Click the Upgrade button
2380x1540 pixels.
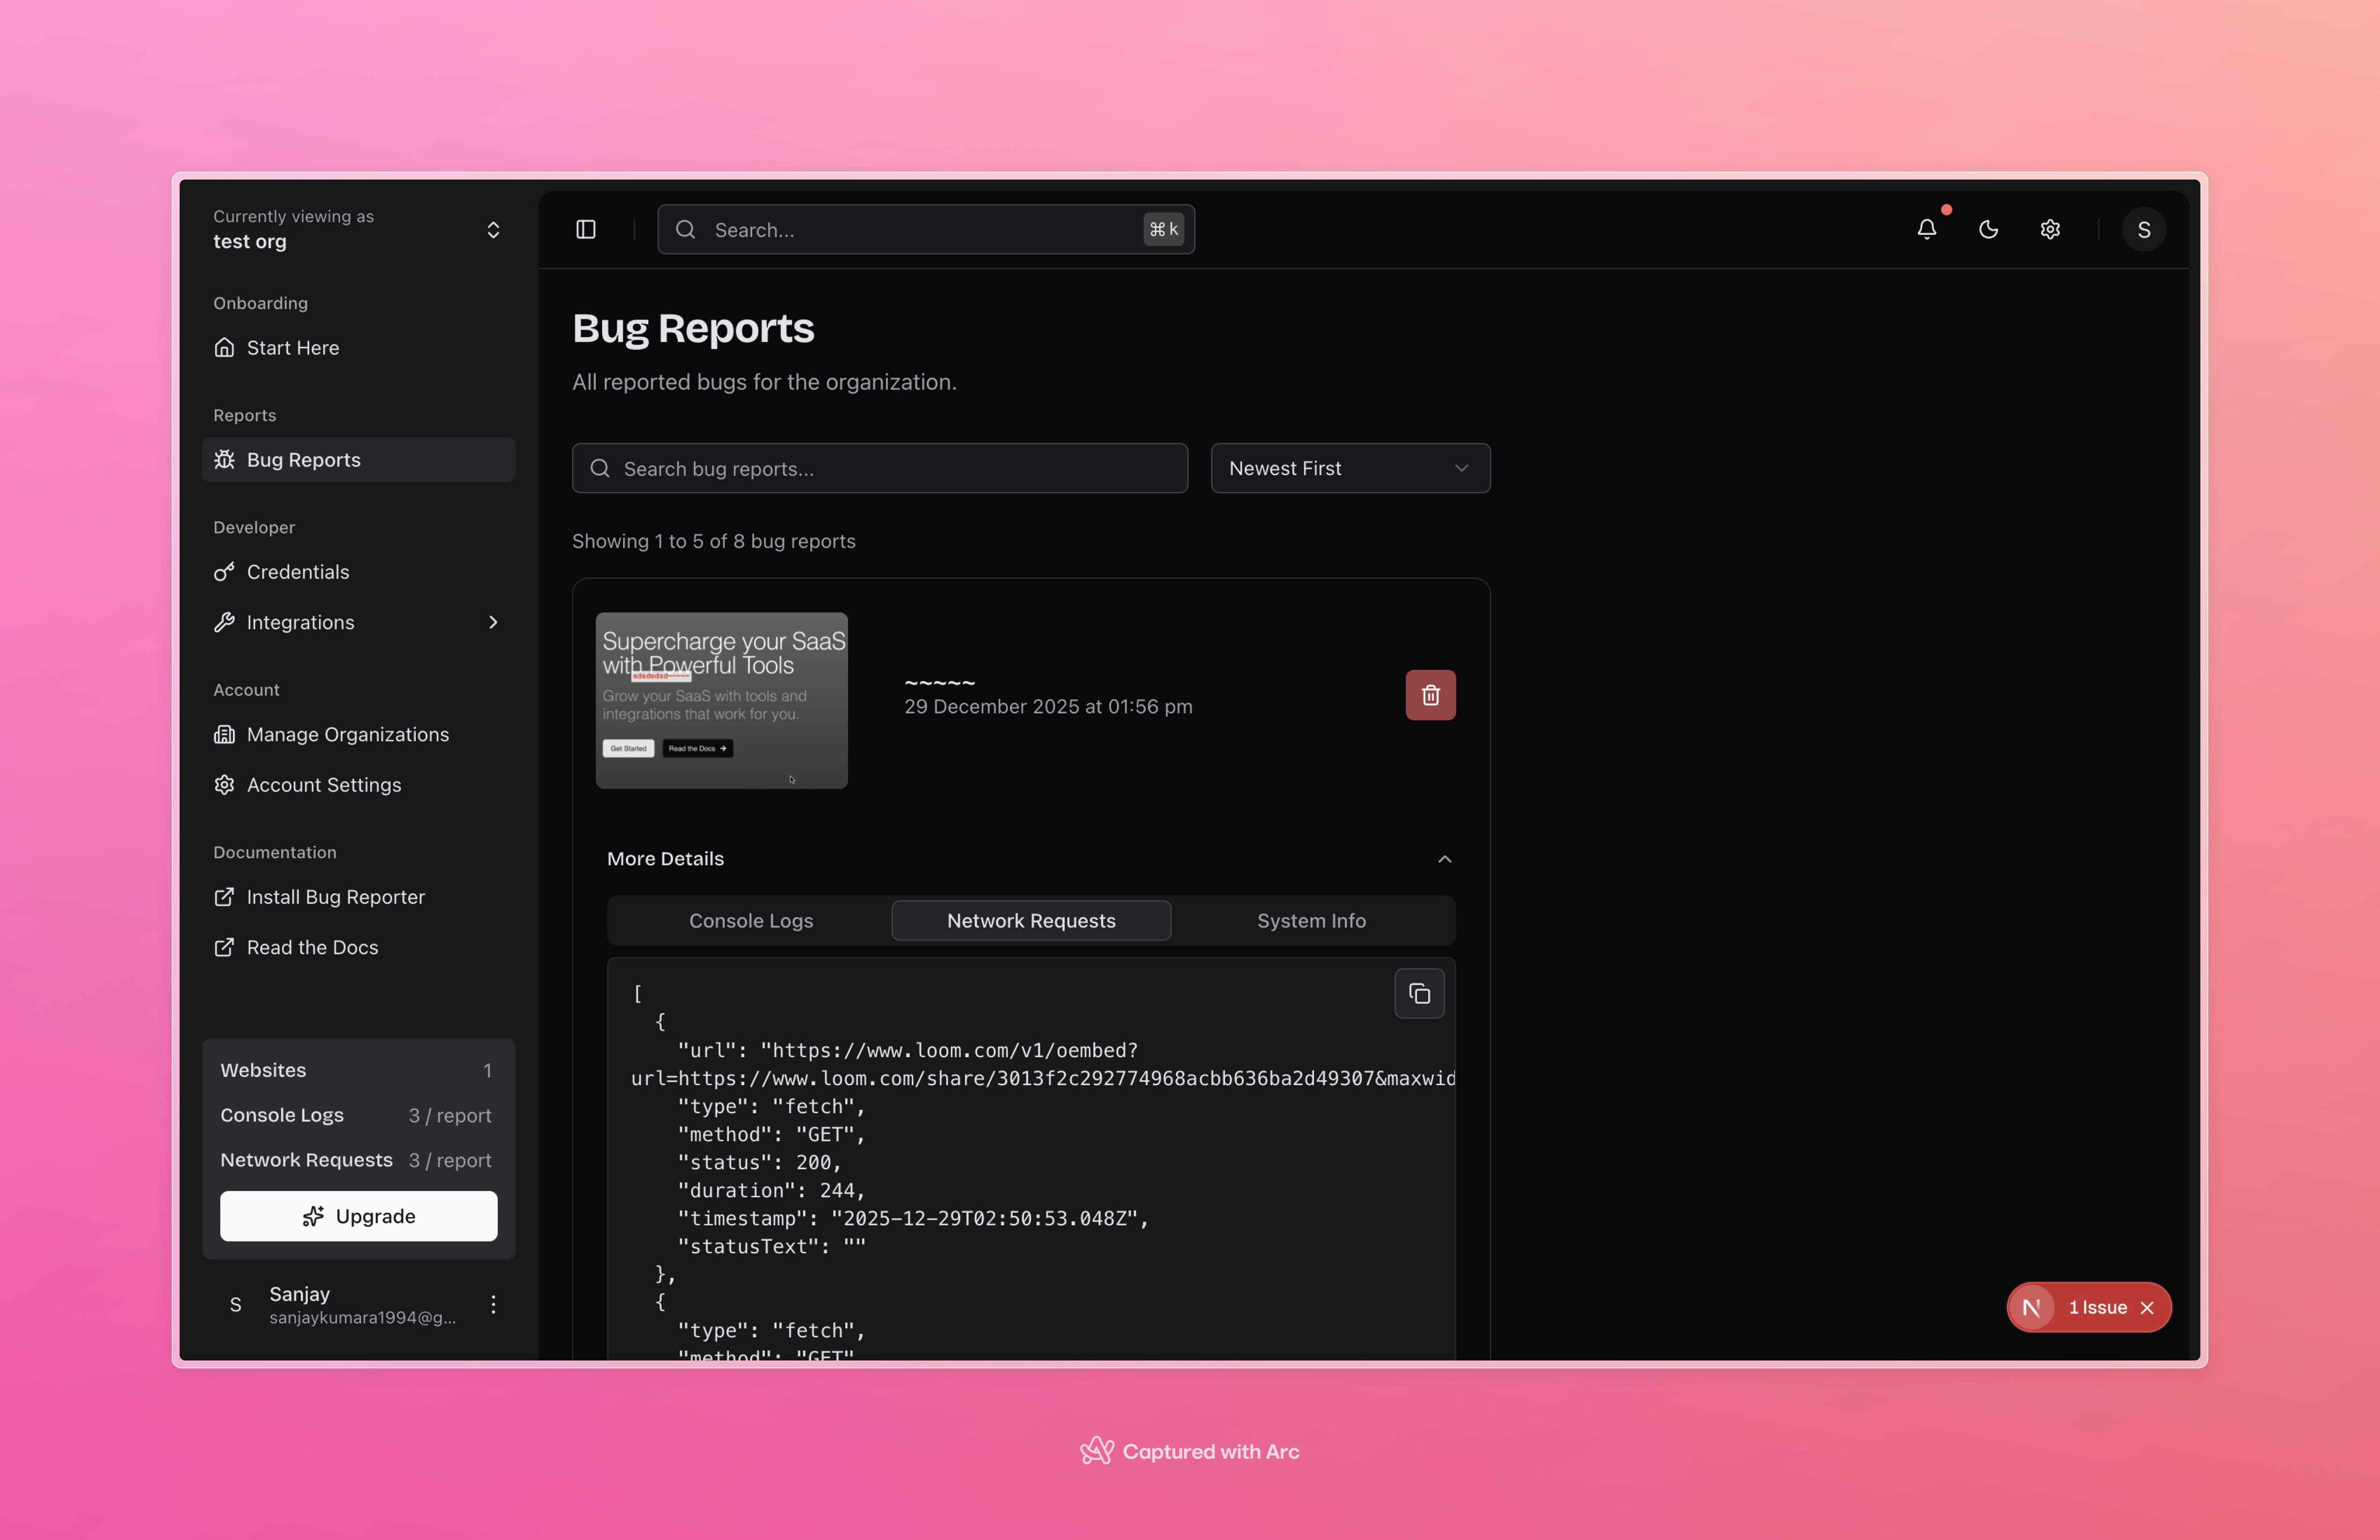358,1216
